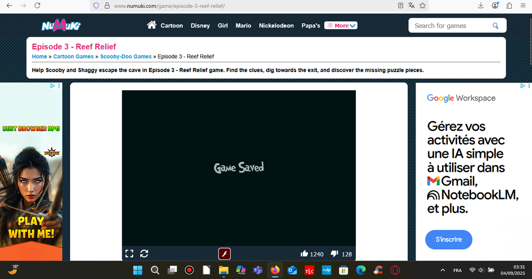Follow the Scooby-Doo Games breadcrumb link

click(126, 57)
